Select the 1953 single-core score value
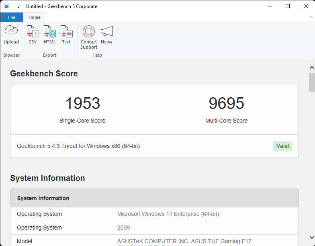The height and width of the screenshot is (246, 315). [x=83, y=103]
